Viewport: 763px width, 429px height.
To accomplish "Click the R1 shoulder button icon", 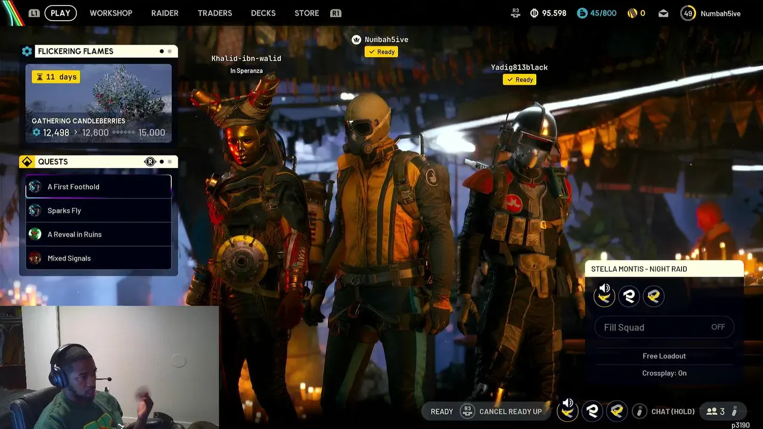I will click(336, 13).
